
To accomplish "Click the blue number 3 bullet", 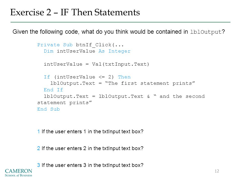I will click(39, 165).
